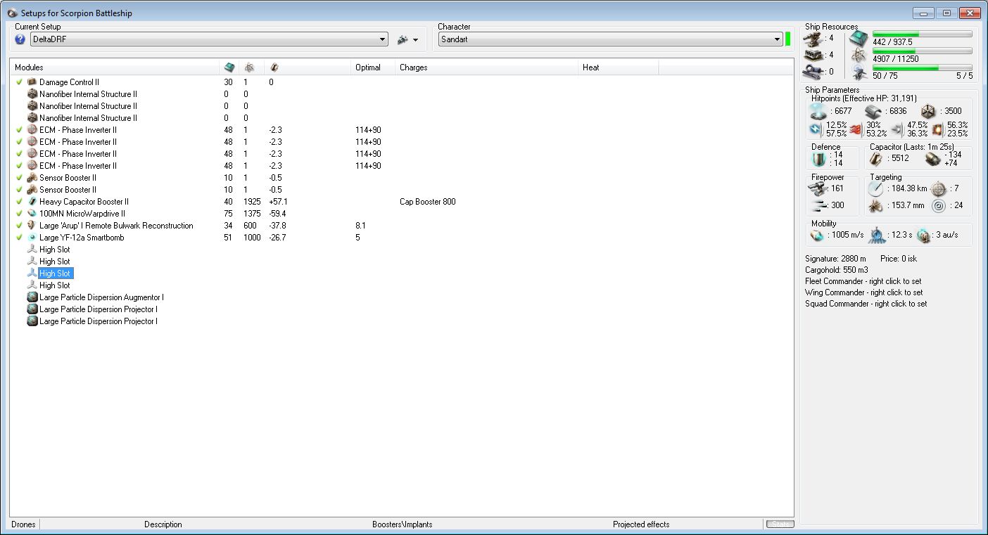Click the Large YF-12a Smartbomb icon
Viewport: 988px width, 535px height.
pyautogui.click(x=32, y=238)
